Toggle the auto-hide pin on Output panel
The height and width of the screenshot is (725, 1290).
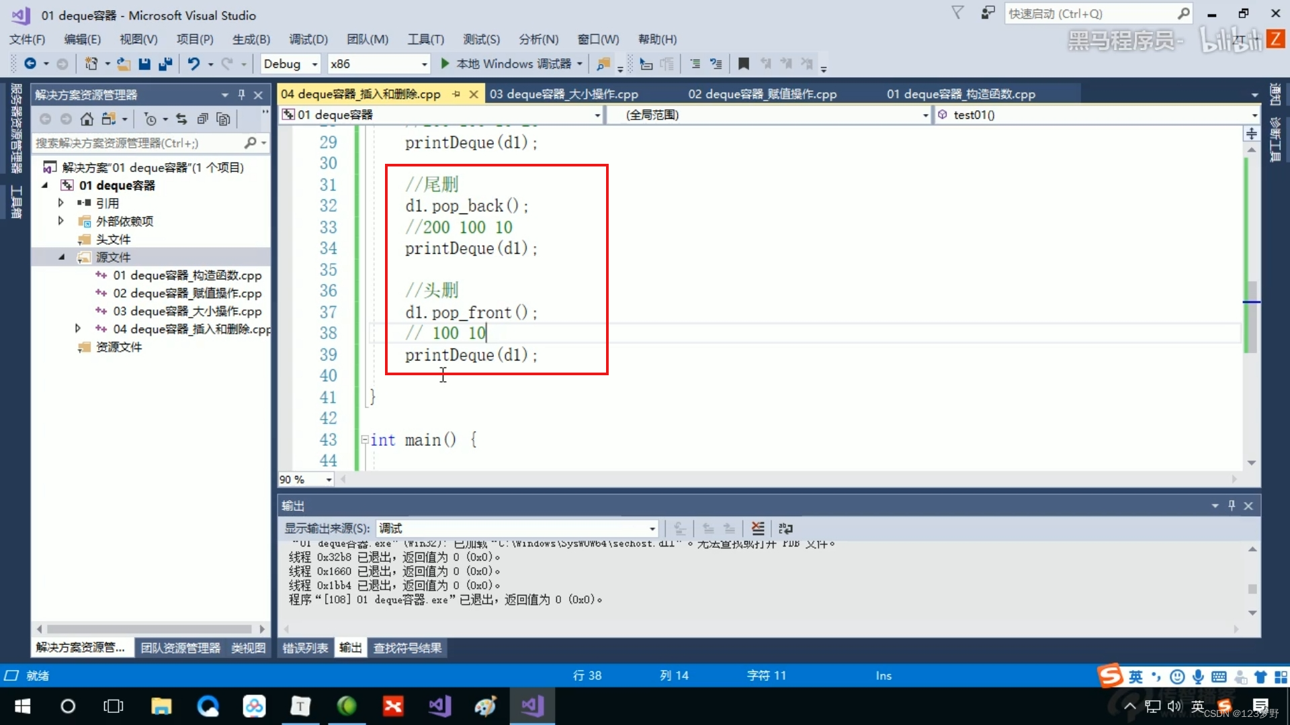point(1232,505)
